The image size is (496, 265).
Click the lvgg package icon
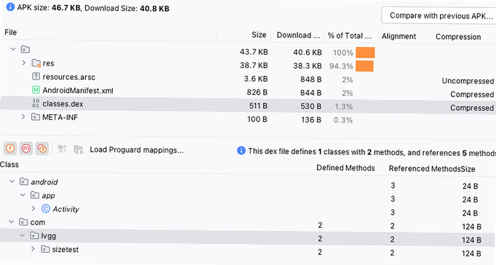point(35,236)
